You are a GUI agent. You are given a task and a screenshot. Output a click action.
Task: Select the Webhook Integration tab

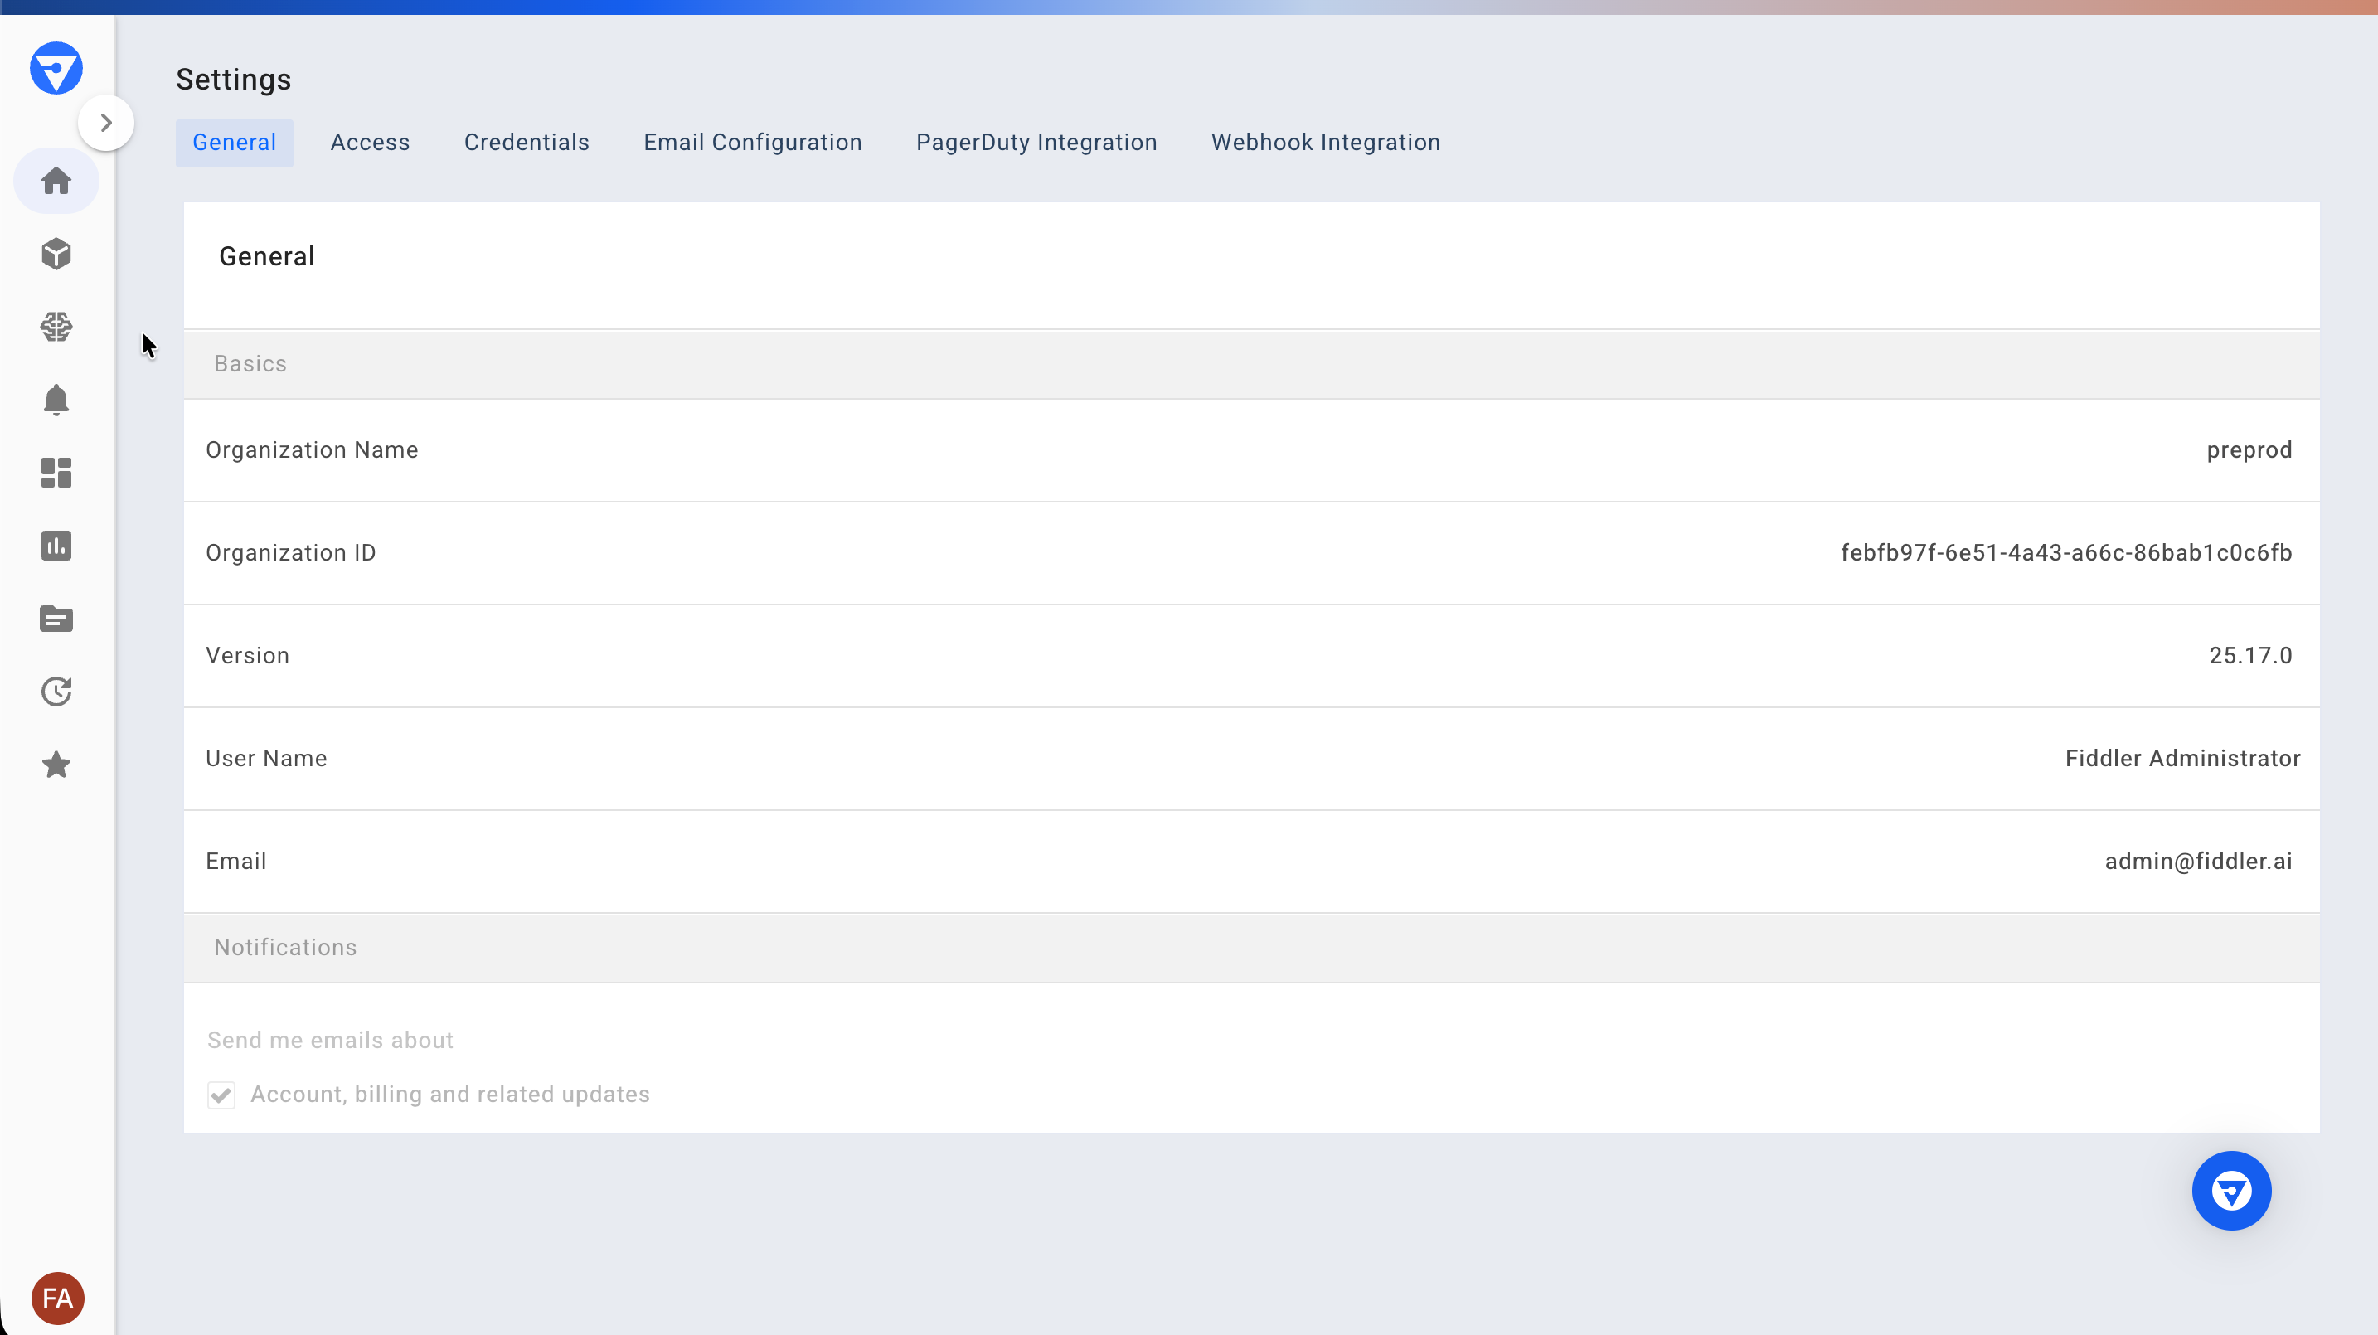[1325, 142]
